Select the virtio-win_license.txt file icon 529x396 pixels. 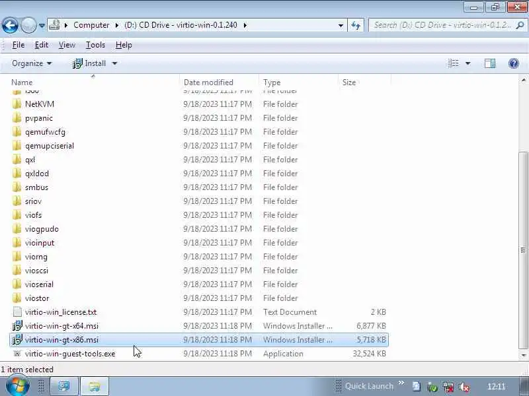point(17,312)
